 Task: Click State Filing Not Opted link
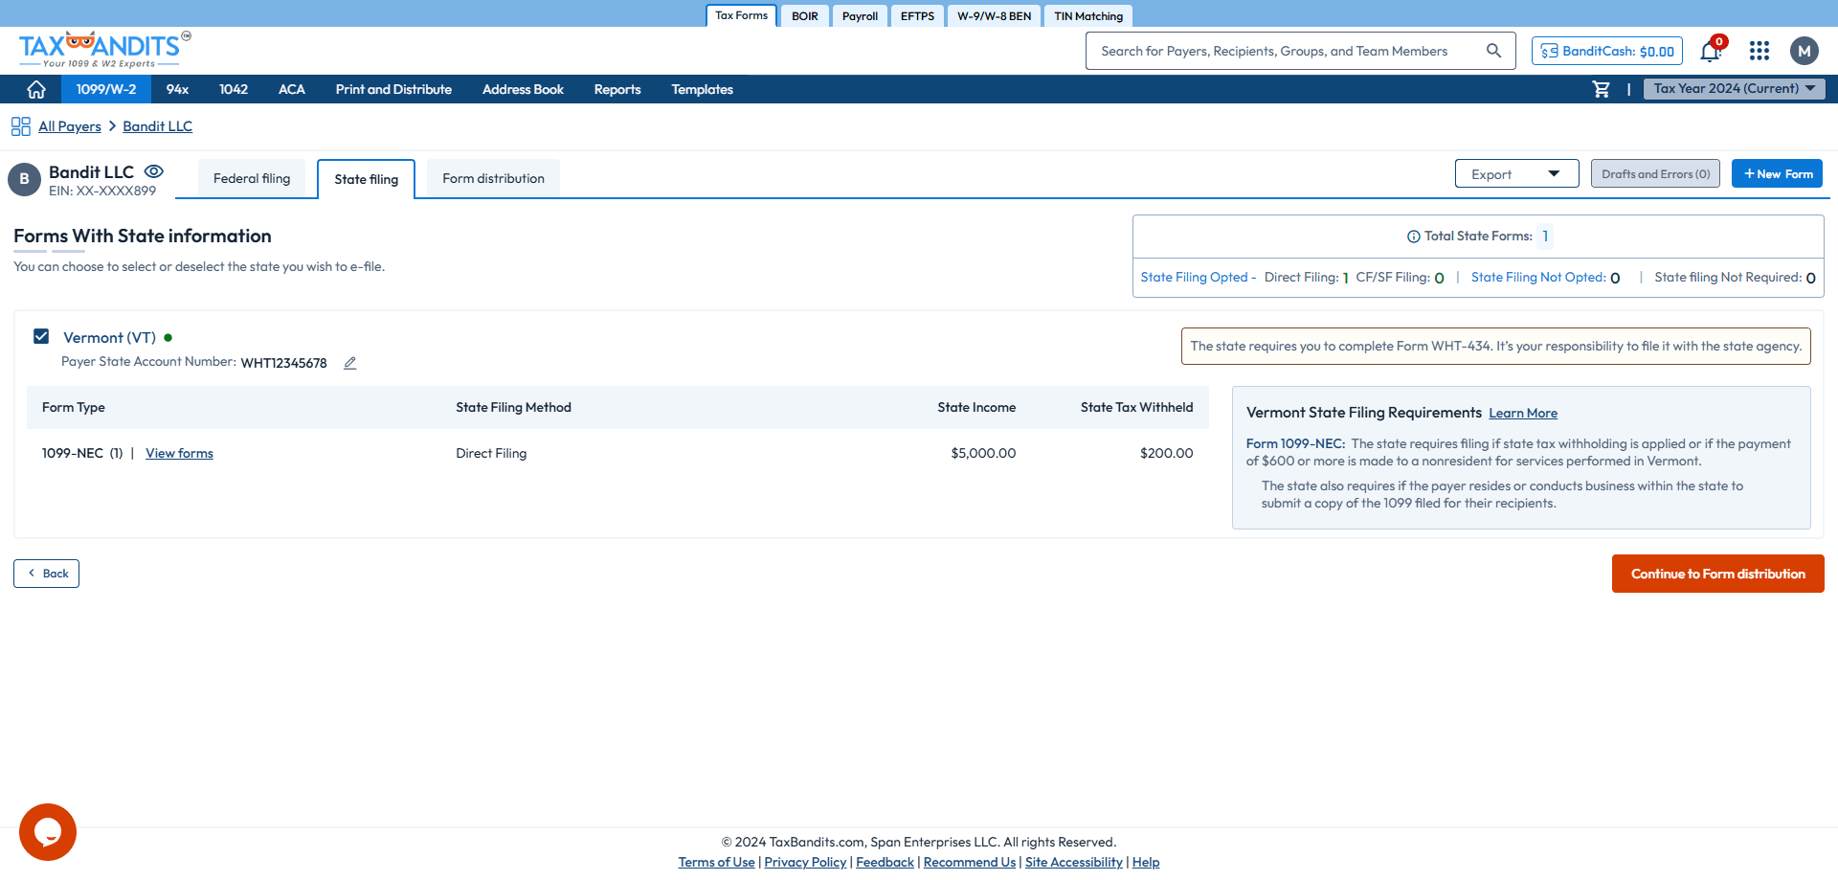[1537, 278]
